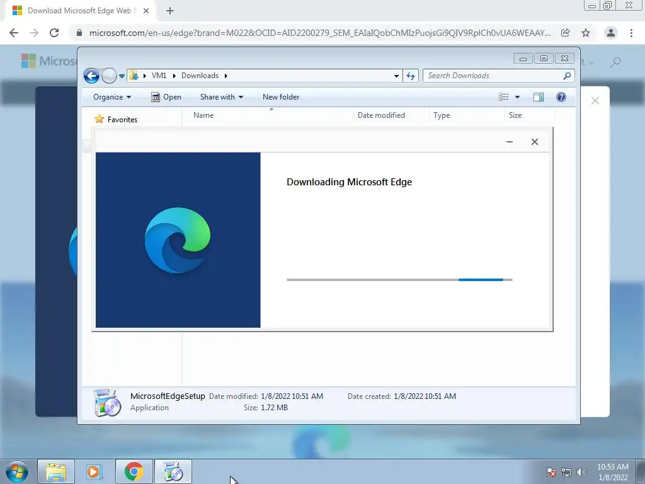Screen dimensions: 645x484
Task: Click MicrosoftEdgeSetup file icon in details pane
Action: [x=107, y=403]
